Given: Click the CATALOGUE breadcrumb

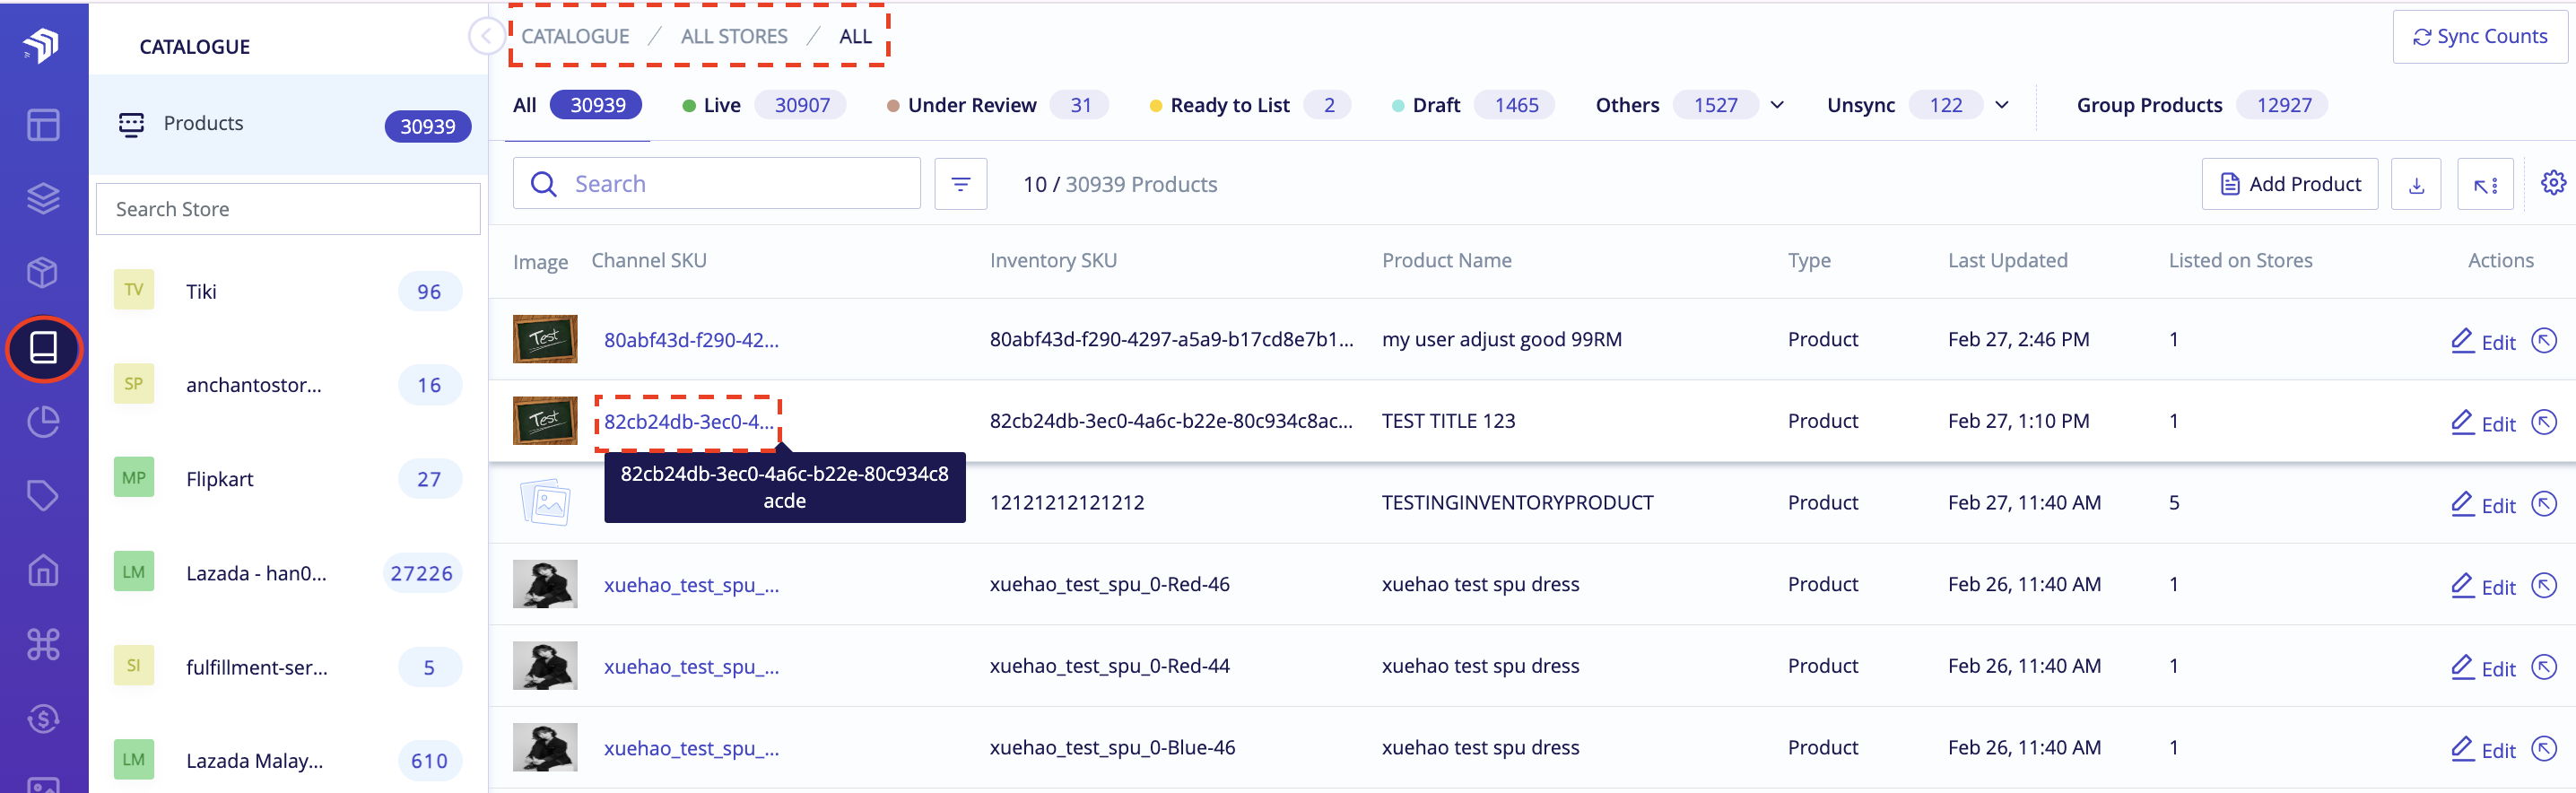Looking at the screenshot, I should pos(575,36).
